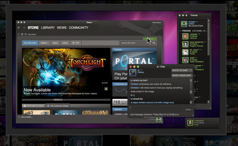Click the plus icon next to Add a Game
Image resolution: width=238 pixels, height=146 pixels.
(x=19, y=117)
